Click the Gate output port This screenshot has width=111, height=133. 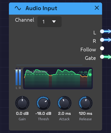coord(102,57)
